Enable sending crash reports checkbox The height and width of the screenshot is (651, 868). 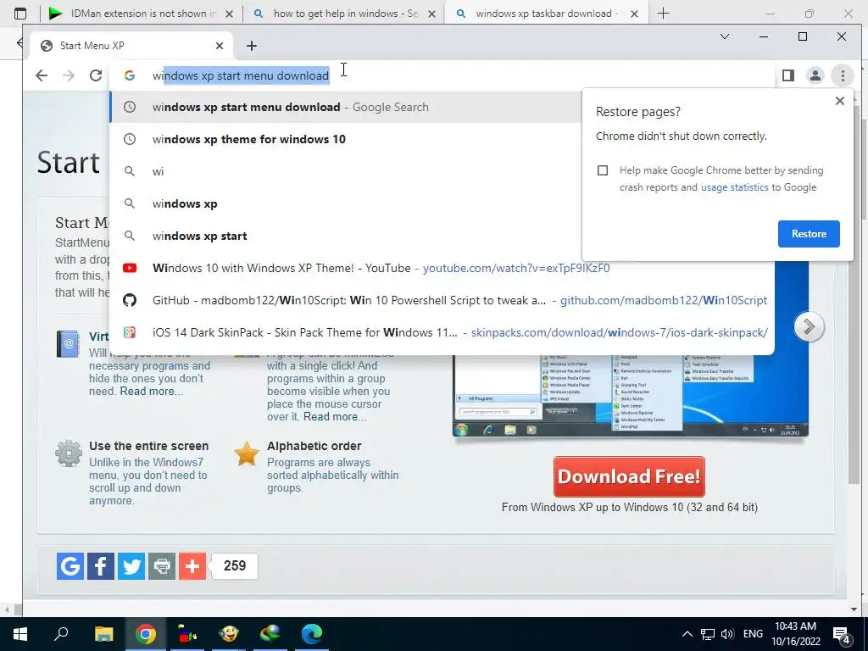603,170
